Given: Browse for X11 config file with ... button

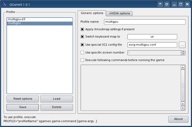Looking at the screenshot, I should pyautogui.click(x=182, y=45).
